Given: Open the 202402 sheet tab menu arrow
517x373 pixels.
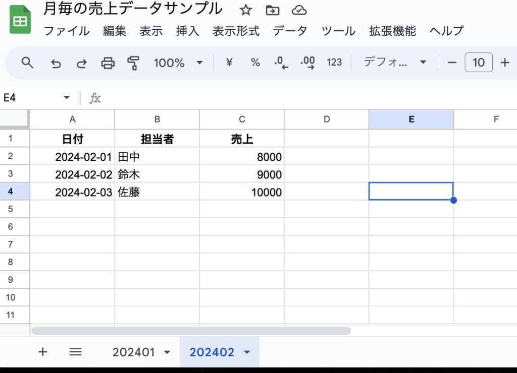Looking at the screenshot, I should [247, 352].
